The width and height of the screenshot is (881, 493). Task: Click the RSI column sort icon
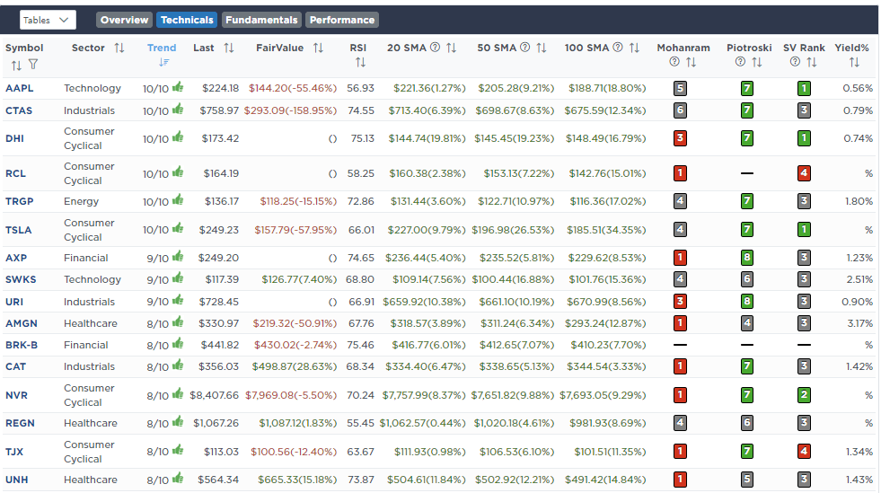pyautogui.click(x=360, y=63)
